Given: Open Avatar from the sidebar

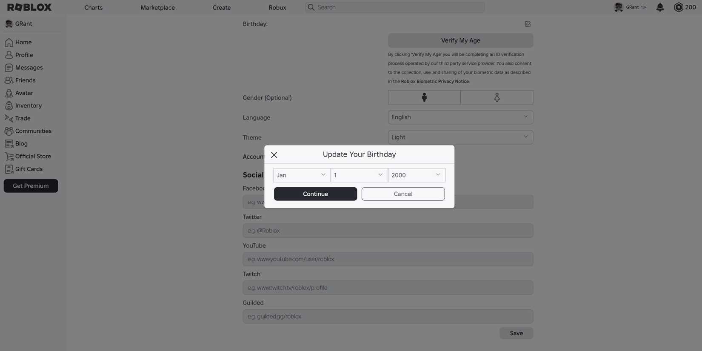Looking at the screenshot, I should tap(24, 93).
